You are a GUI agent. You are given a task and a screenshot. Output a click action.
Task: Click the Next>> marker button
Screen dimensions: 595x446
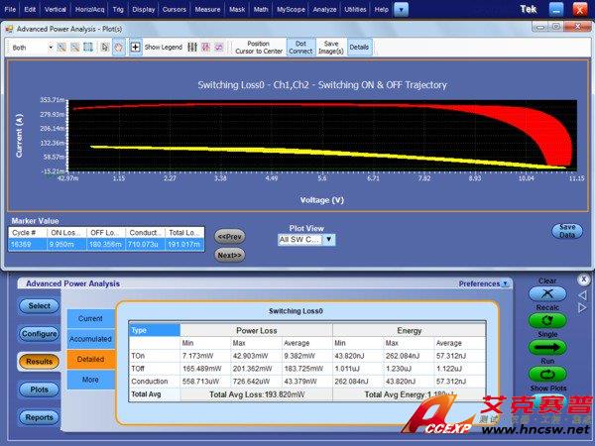[x=230, y=255]
